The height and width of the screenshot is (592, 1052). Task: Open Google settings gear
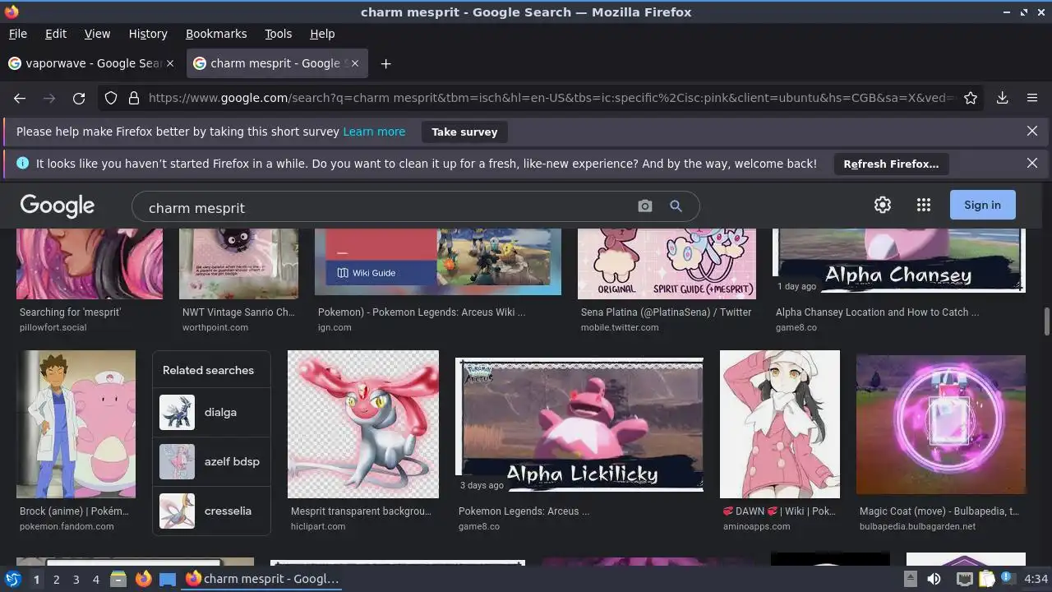click(883, 205)
